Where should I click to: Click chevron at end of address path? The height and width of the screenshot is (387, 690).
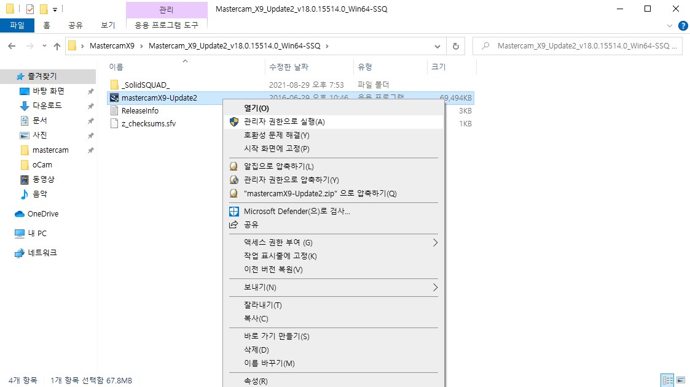326,45
